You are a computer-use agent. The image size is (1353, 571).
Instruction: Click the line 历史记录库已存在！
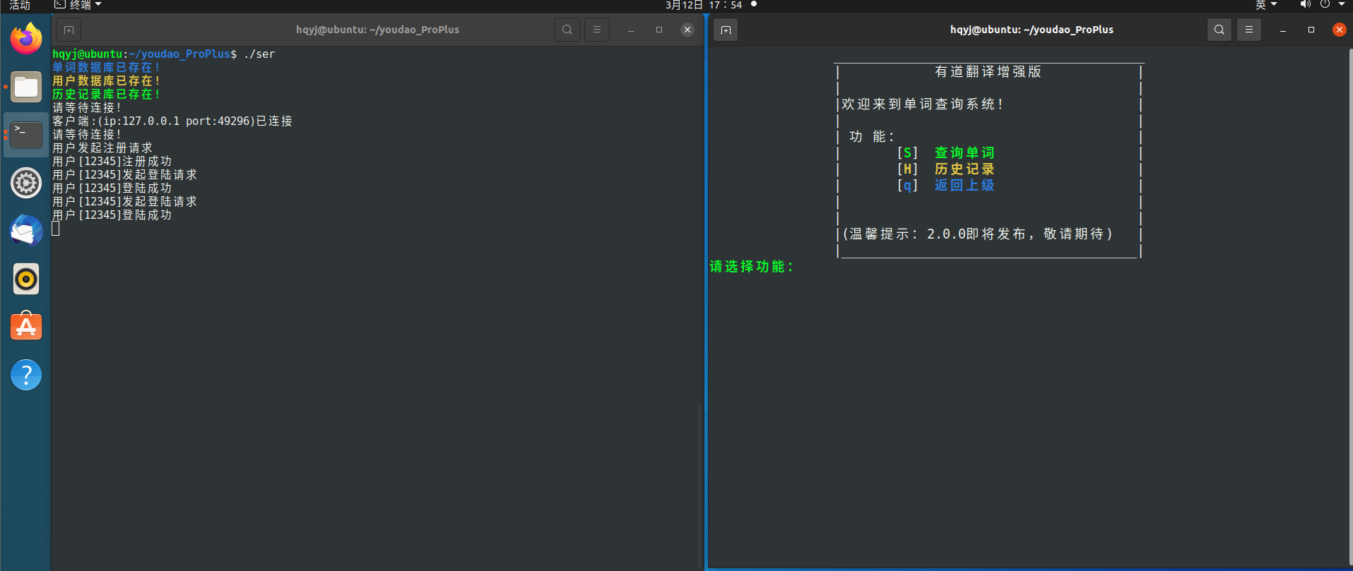107,94
